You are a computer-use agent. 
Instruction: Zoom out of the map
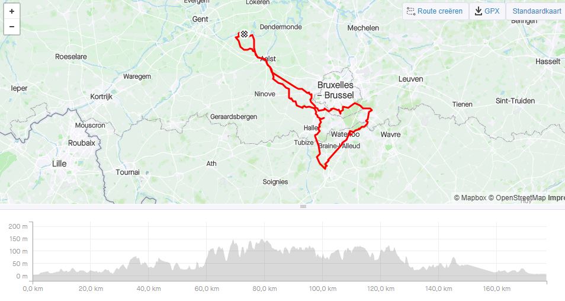pos(11,27)
